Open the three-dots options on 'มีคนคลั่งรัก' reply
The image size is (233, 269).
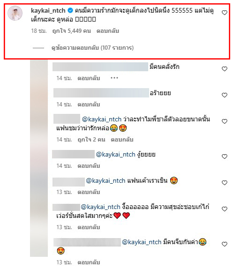tap(114, 78)
